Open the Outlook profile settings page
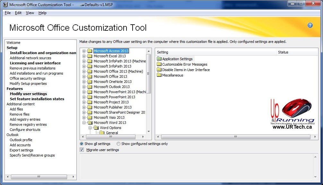The width and height of the screenshot is (323, 185). point(21,140)
